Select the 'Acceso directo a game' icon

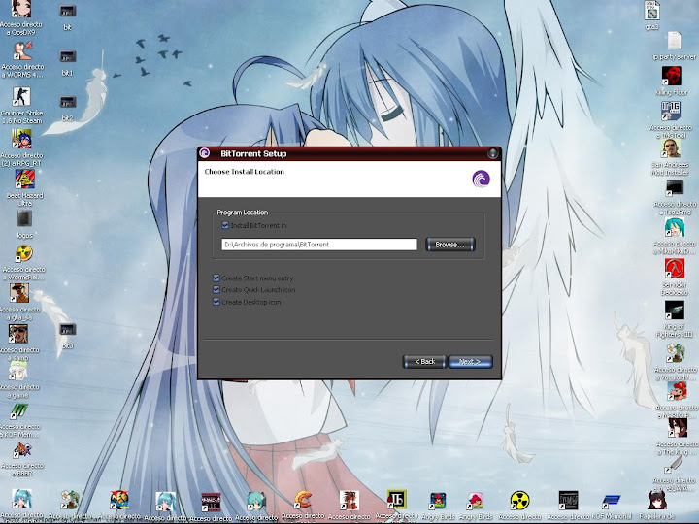(x=18, y=371)
